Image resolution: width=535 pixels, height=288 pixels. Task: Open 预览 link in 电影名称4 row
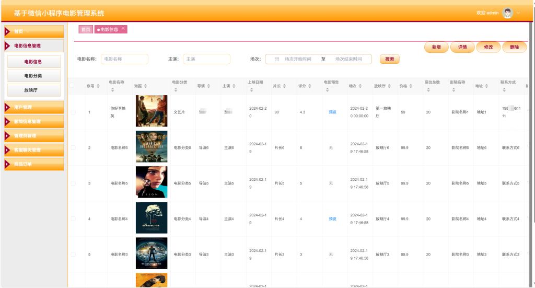pyautogui.click(x=332, y=218)
